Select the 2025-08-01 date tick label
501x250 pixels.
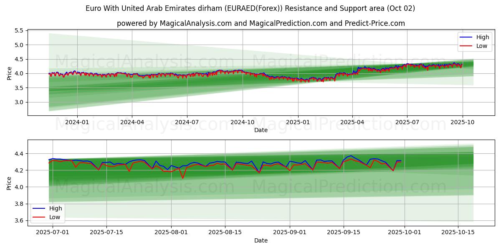click(x=172, y=232)
